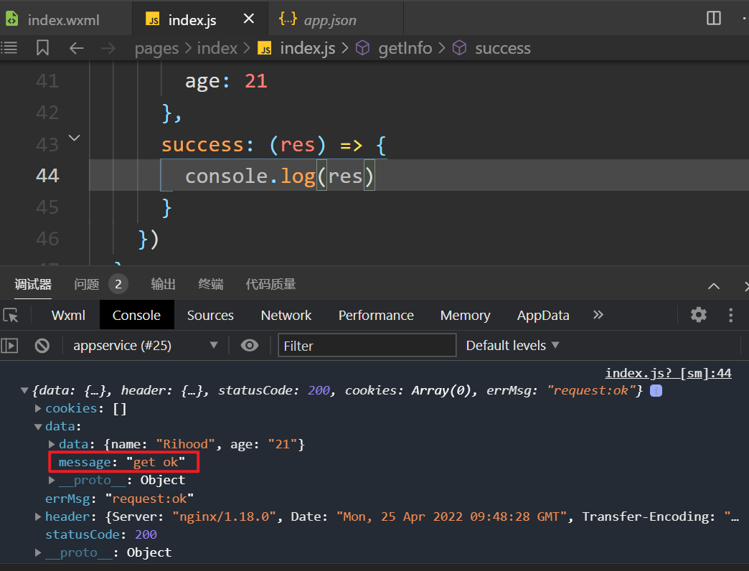Select the Console devtools tab
Screen dimensions: 749x571
136,316
